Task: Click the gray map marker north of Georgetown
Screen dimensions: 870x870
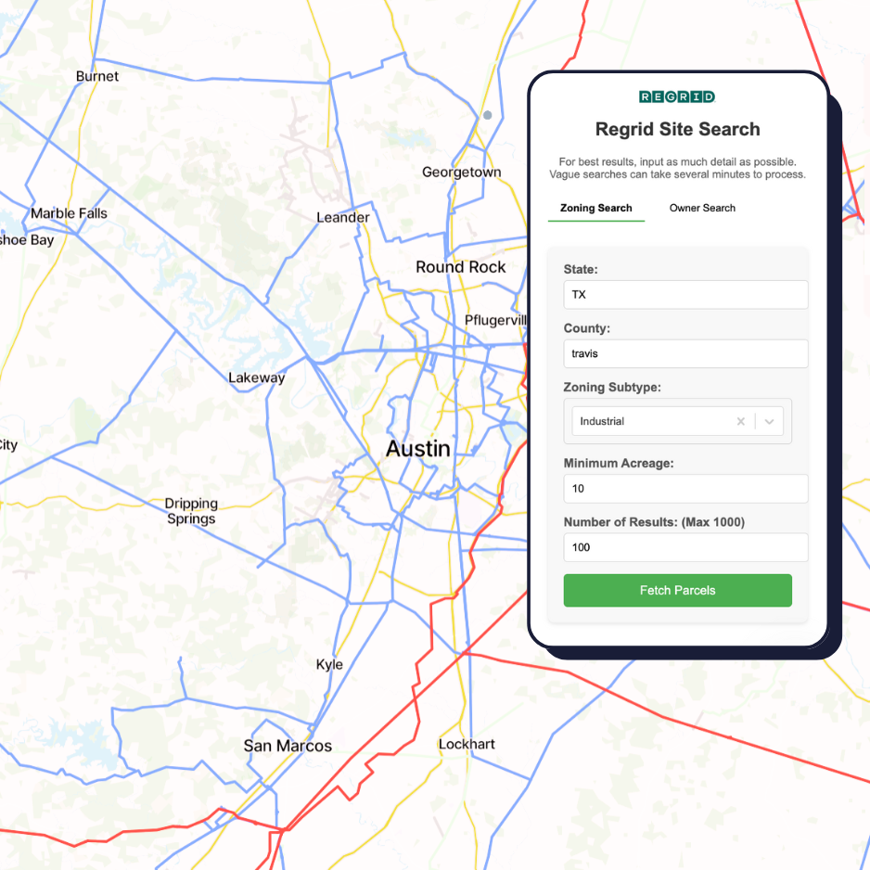Action: pyautogui.click(x=488, y=115)
